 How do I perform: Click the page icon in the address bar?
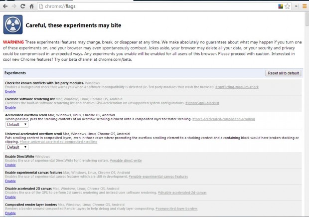pyautogui.click(x=41, y=6)
